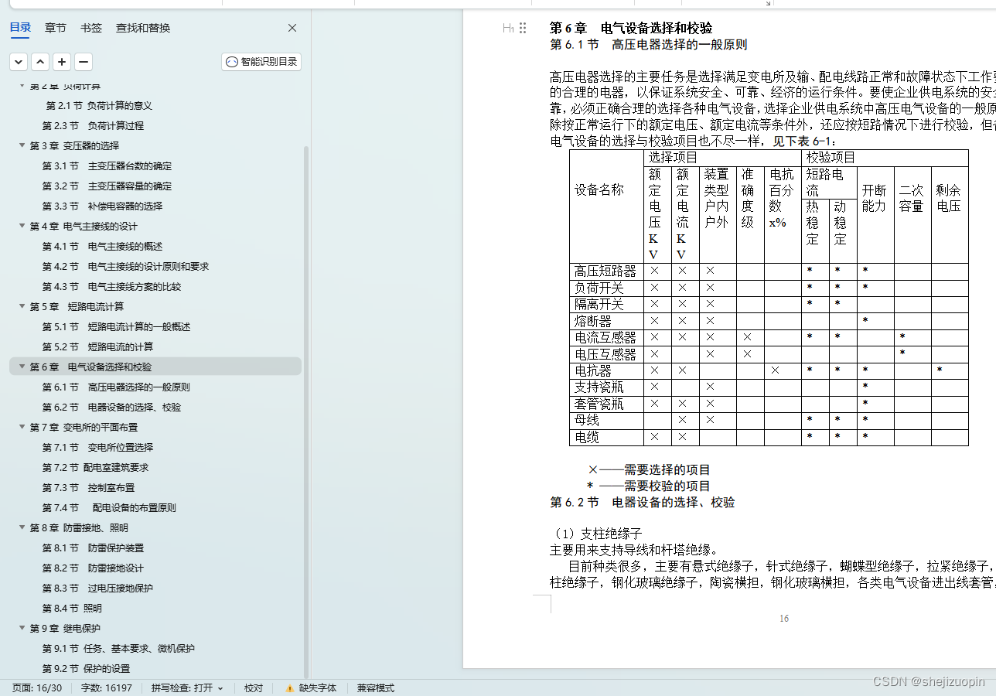Click the 字数: 16197 word count
This screenshot has width=996, height=696.
click(107, 687)
